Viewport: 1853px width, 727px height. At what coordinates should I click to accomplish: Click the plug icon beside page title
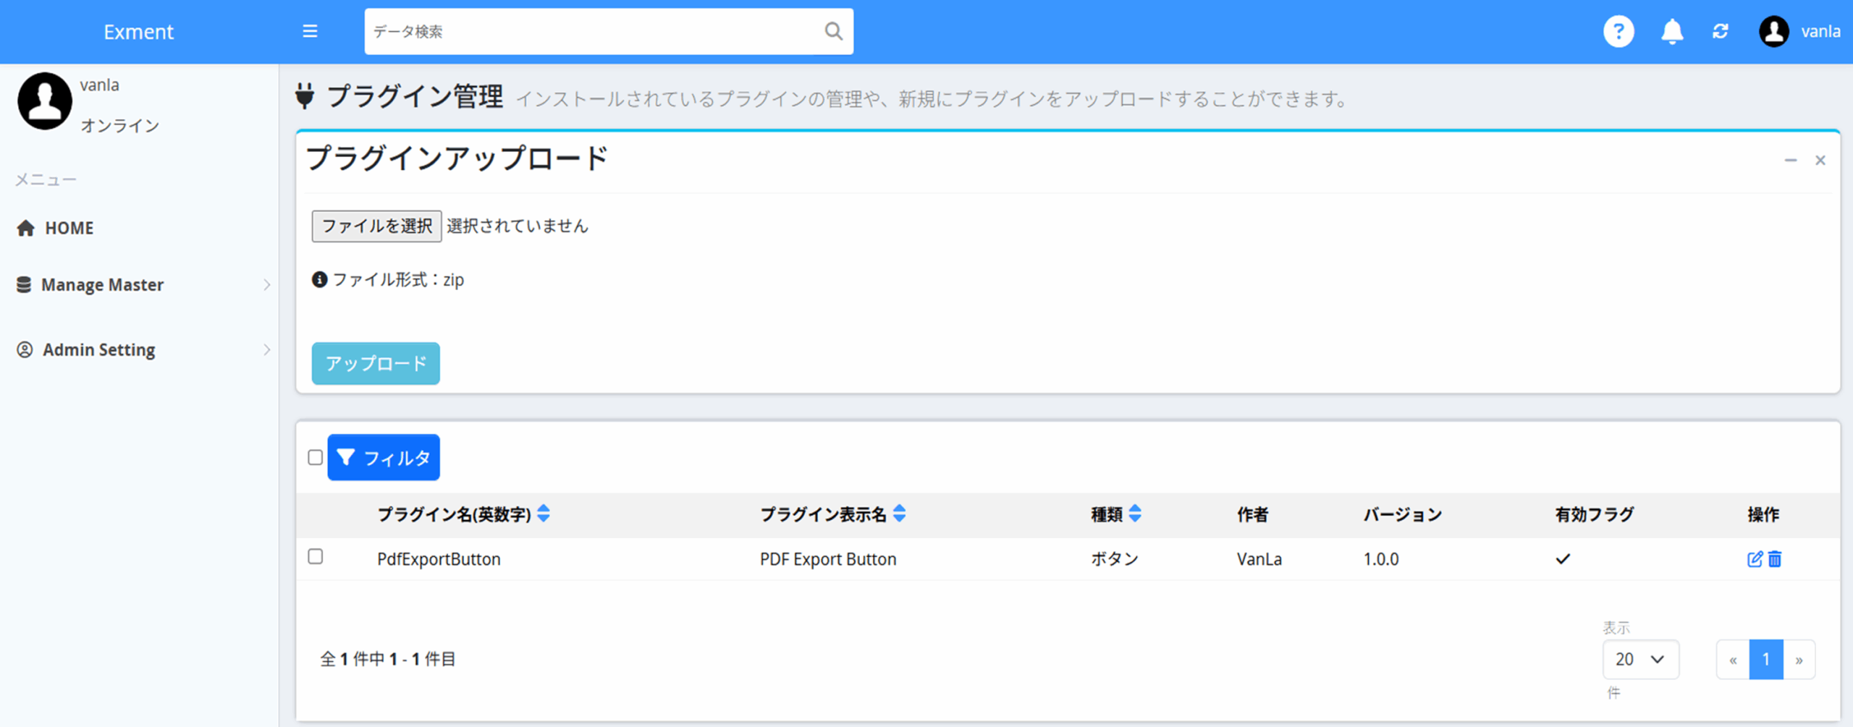(305, 95)
